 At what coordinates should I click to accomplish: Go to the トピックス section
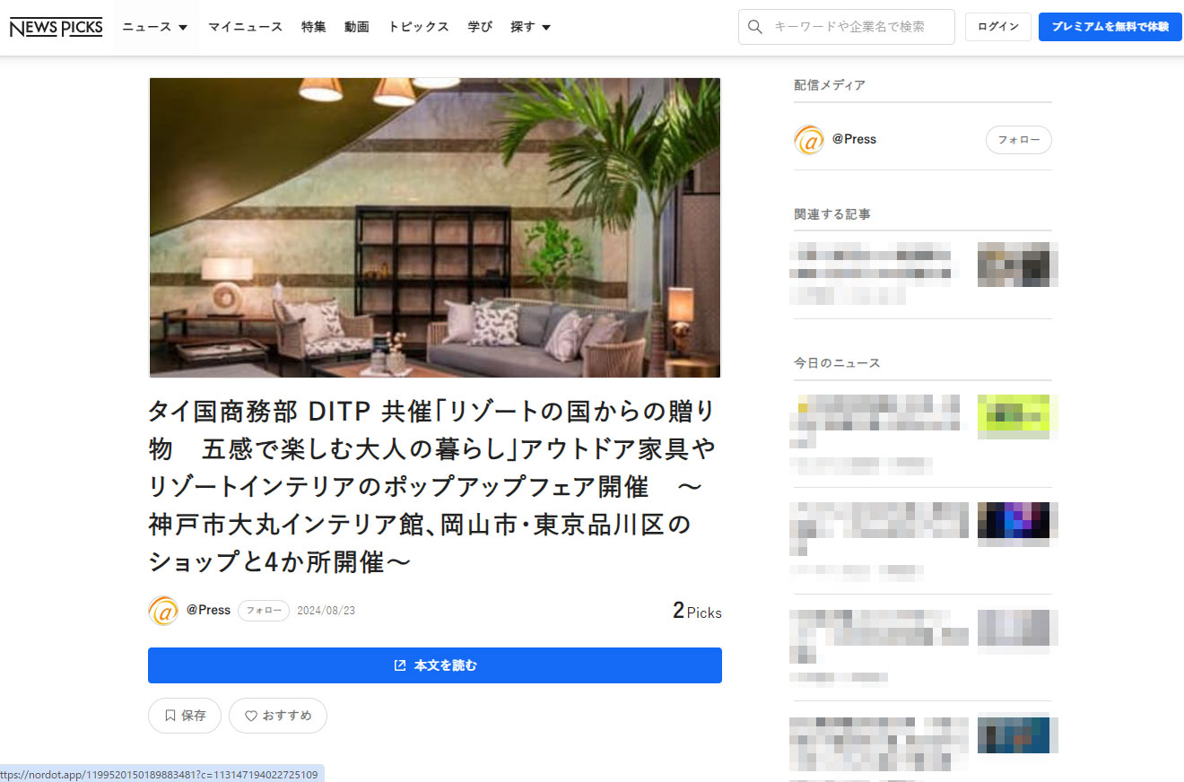[418, 27]
